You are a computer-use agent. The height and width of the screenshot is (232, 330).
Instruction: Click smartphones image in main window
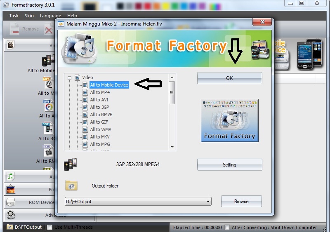point(309,54)
